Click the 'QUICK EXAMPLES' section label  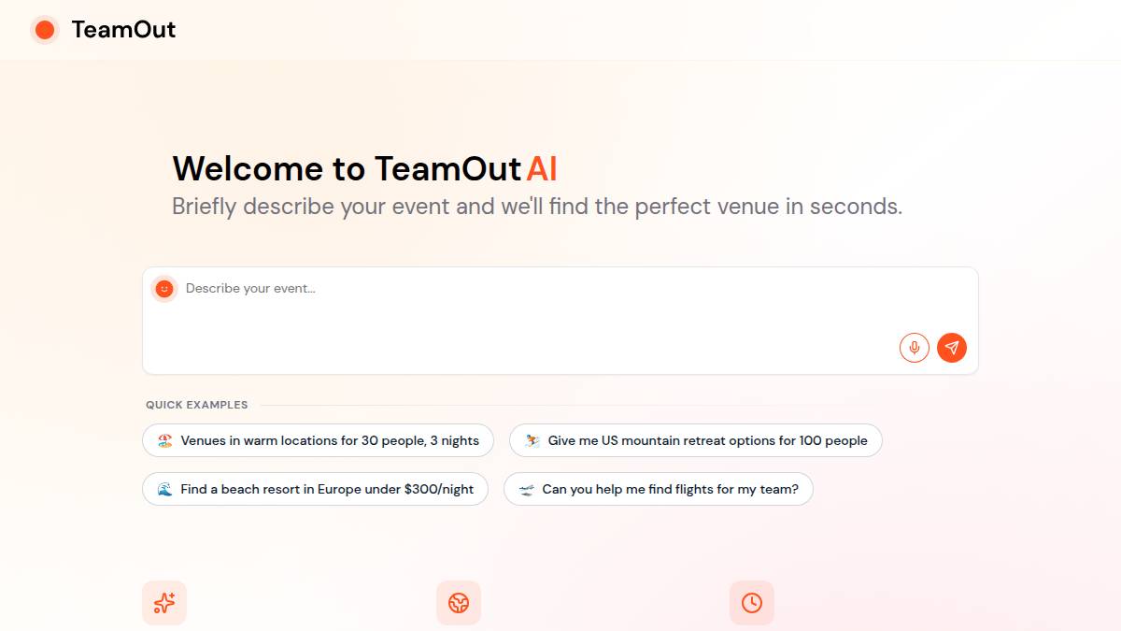(197, 405)
